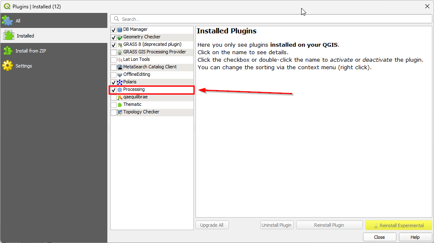Select the Thematic plugin name
The image size is (434, 243).
[x=132, y=104]
